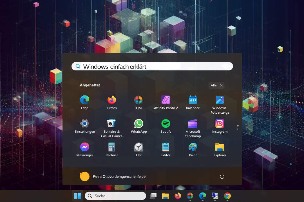Show all apps with the Alle button
The height and width of the screenshot is (202, 304).
pos(216,85)
